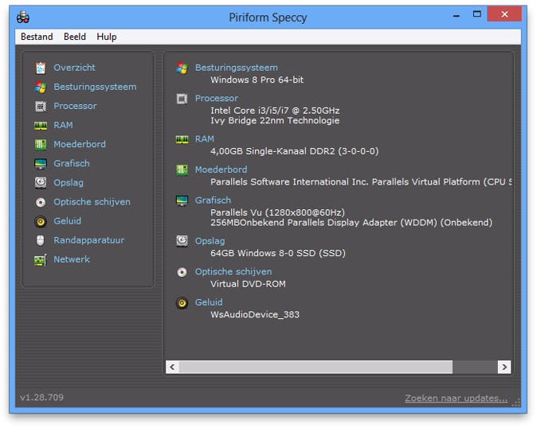Click the Opslag hard drive icon in sidebar
Viewport: 537px width, 428px height.
coord(41,182)
